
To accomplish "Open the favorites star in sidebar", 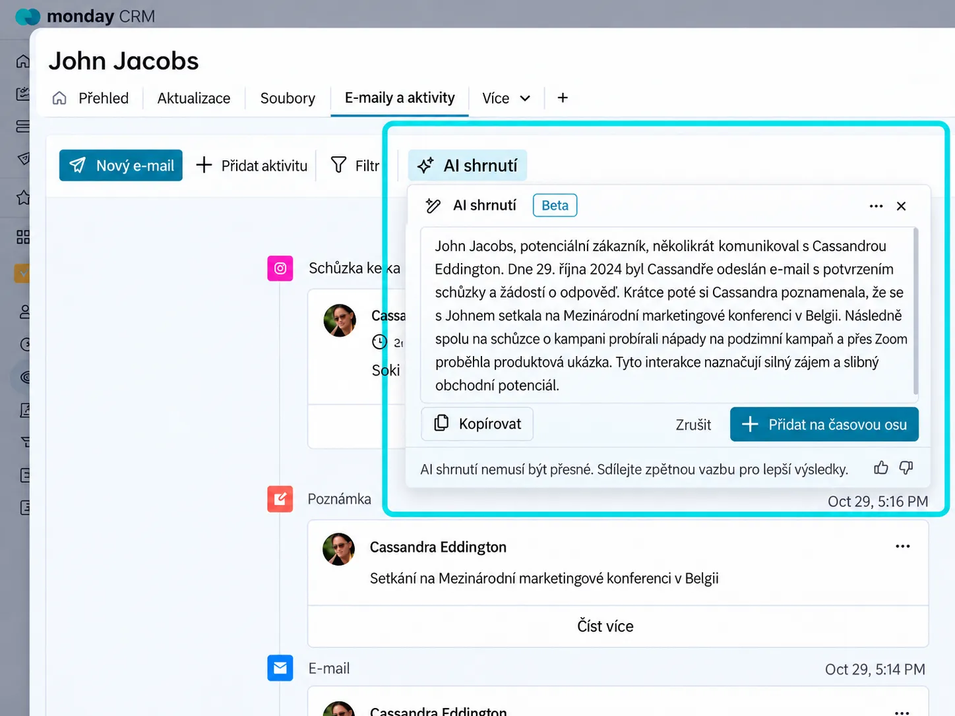I will [23, 197].
